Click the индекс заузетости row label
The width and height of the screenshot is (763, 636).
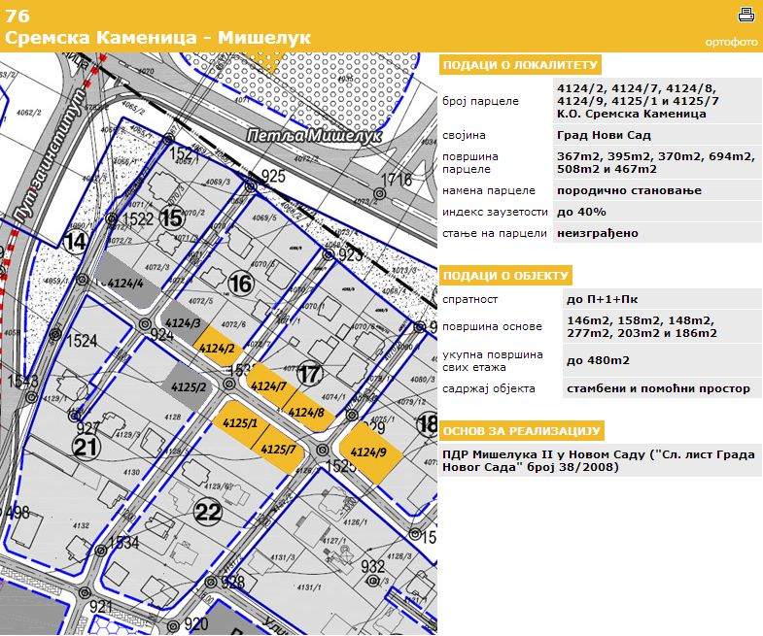point(495,212)
